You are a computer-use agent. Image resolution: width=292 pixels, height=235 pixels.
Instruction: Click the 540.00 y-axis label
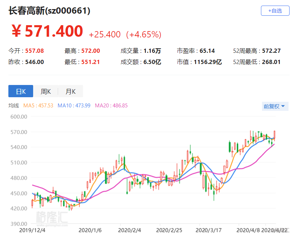19,147
